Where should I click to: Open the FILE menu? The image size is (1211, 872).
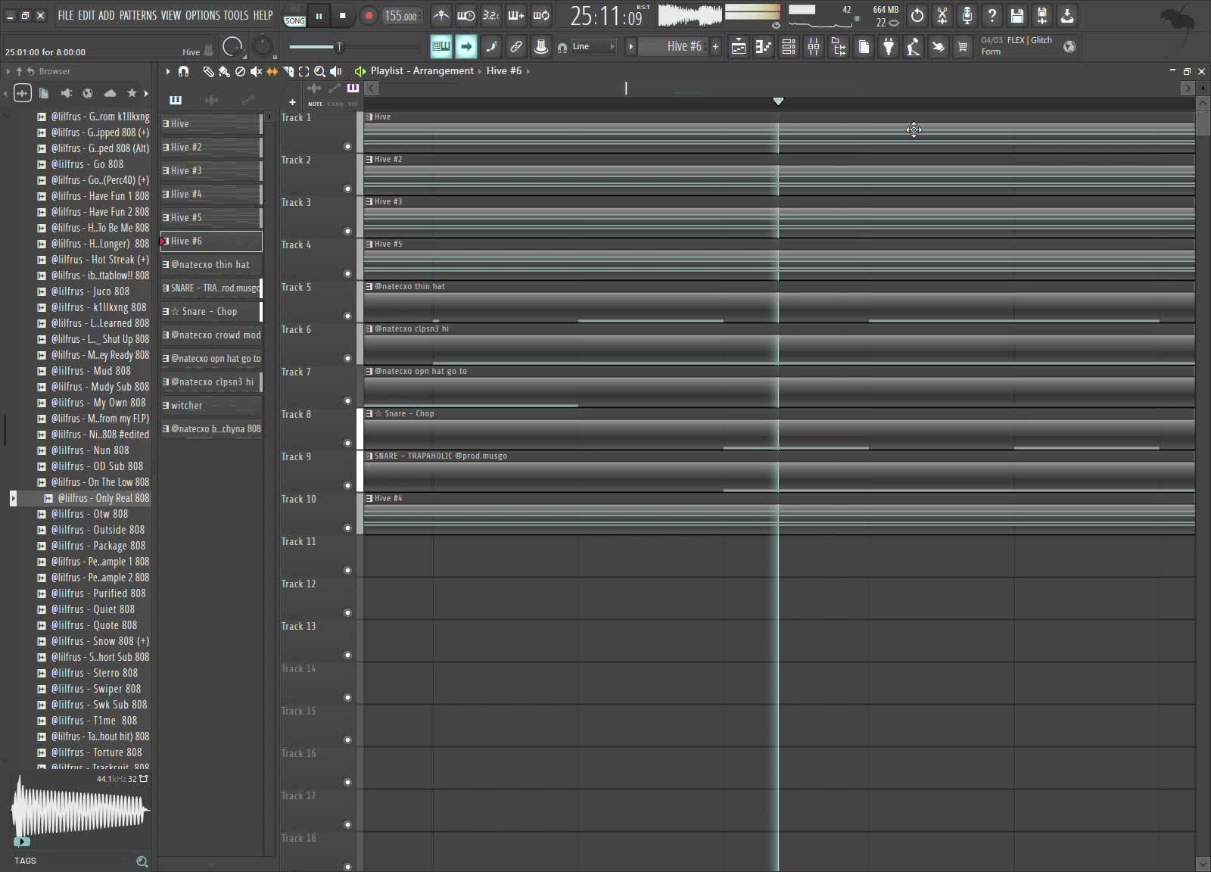[x=66, y=15]
